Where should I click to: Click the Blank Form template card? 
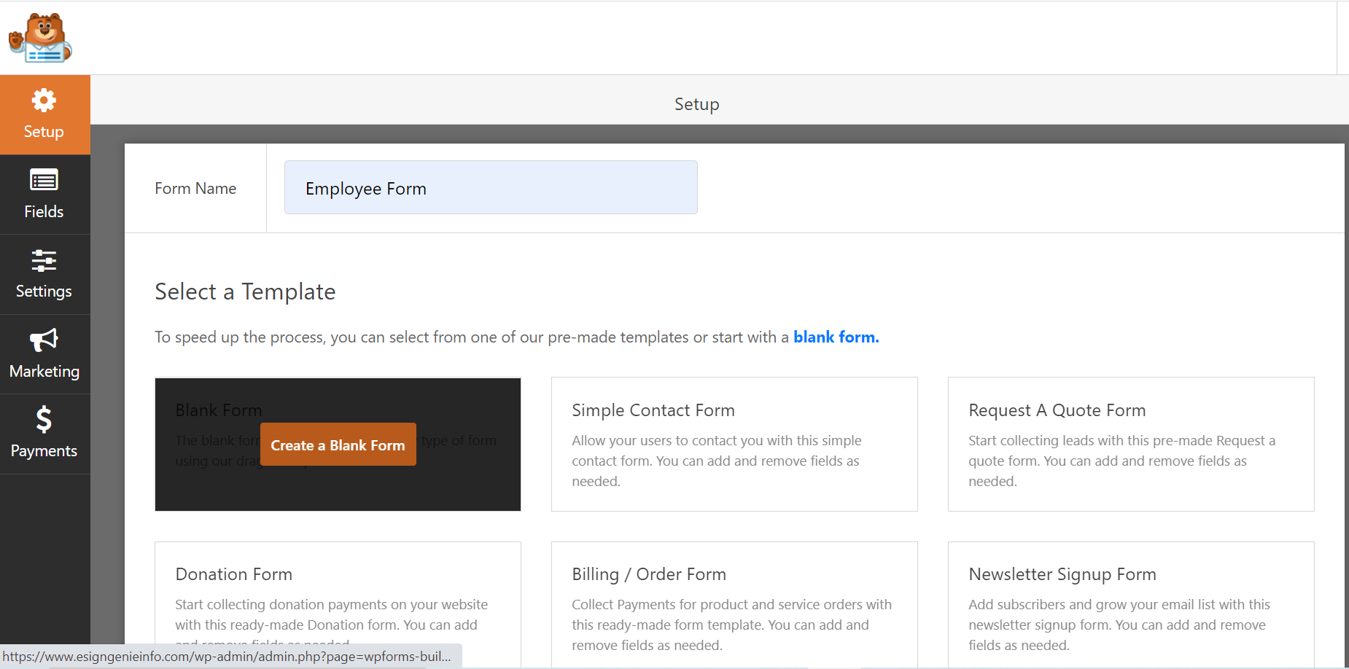[338, 444]
